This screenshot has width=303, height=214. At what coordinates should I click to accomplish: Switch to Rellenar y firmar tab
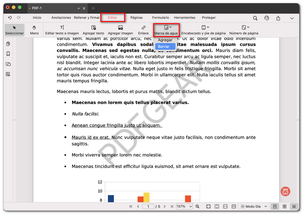[x=87, y=17]
